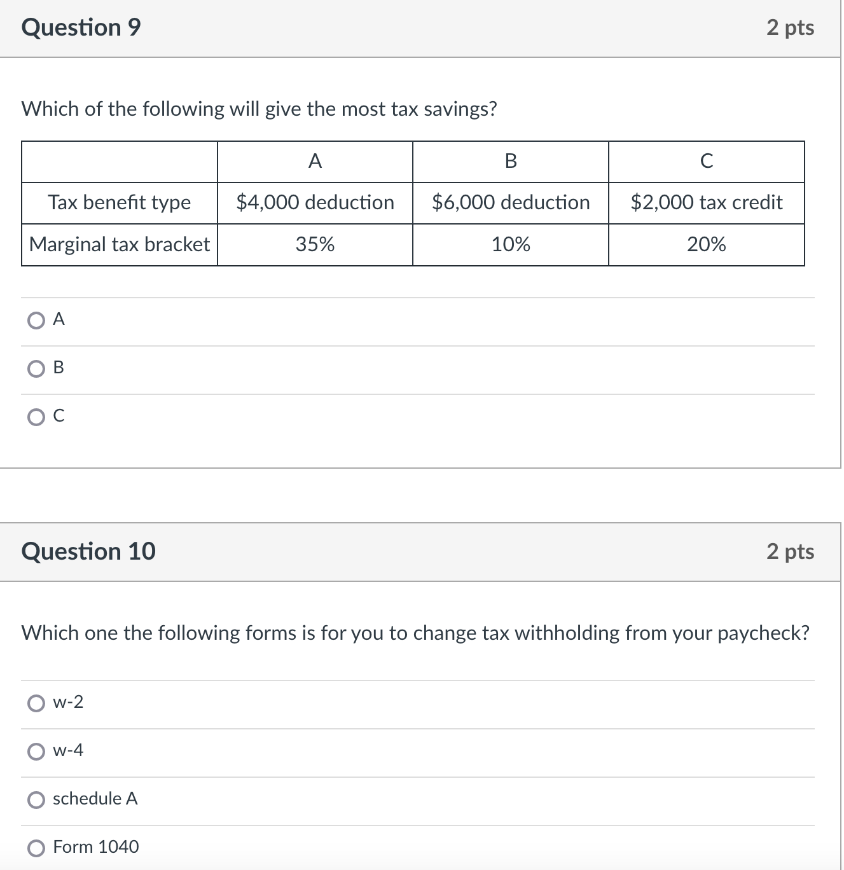Click the Question 9 prompt text

click(259, 109)
